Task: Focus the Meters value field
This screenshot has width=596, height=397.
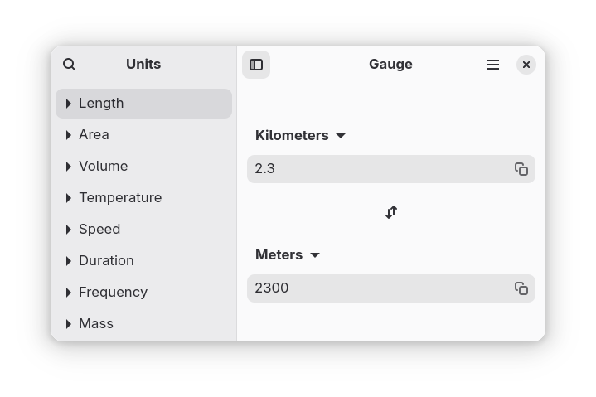Action: coord(380,288)
